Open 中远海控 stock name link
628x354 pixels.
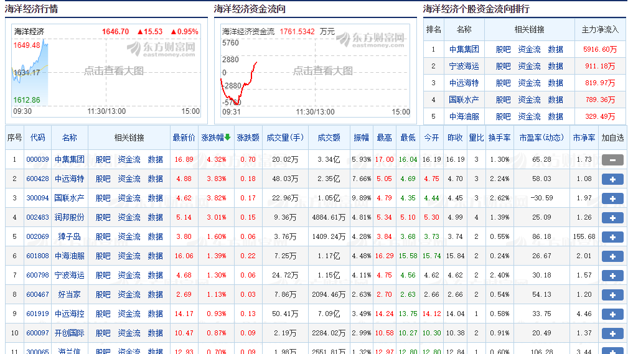(69, 314)
